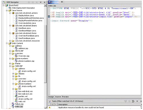Click the Overview.jsp file icon
Viewport: 143px width, 110px height.
click(16, 56)
